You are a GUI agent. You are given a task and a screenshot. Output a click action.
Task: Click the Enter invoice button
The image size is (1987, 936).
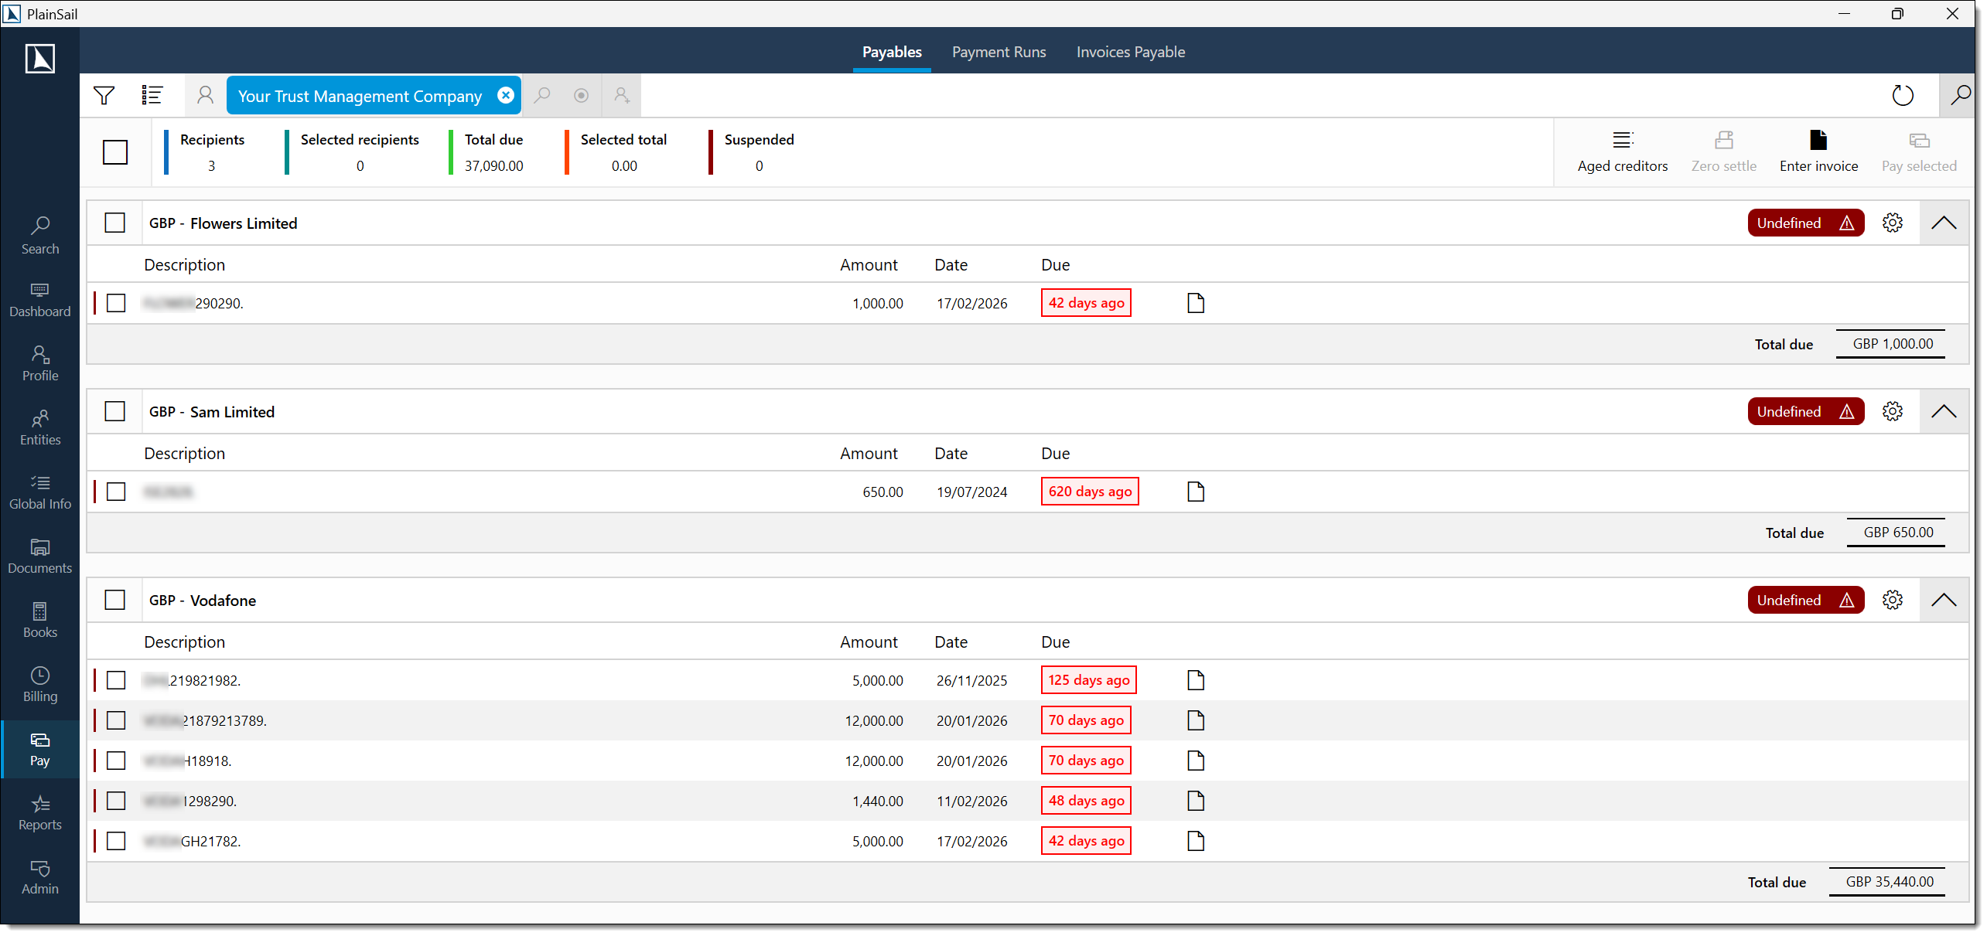(1818, 151)
